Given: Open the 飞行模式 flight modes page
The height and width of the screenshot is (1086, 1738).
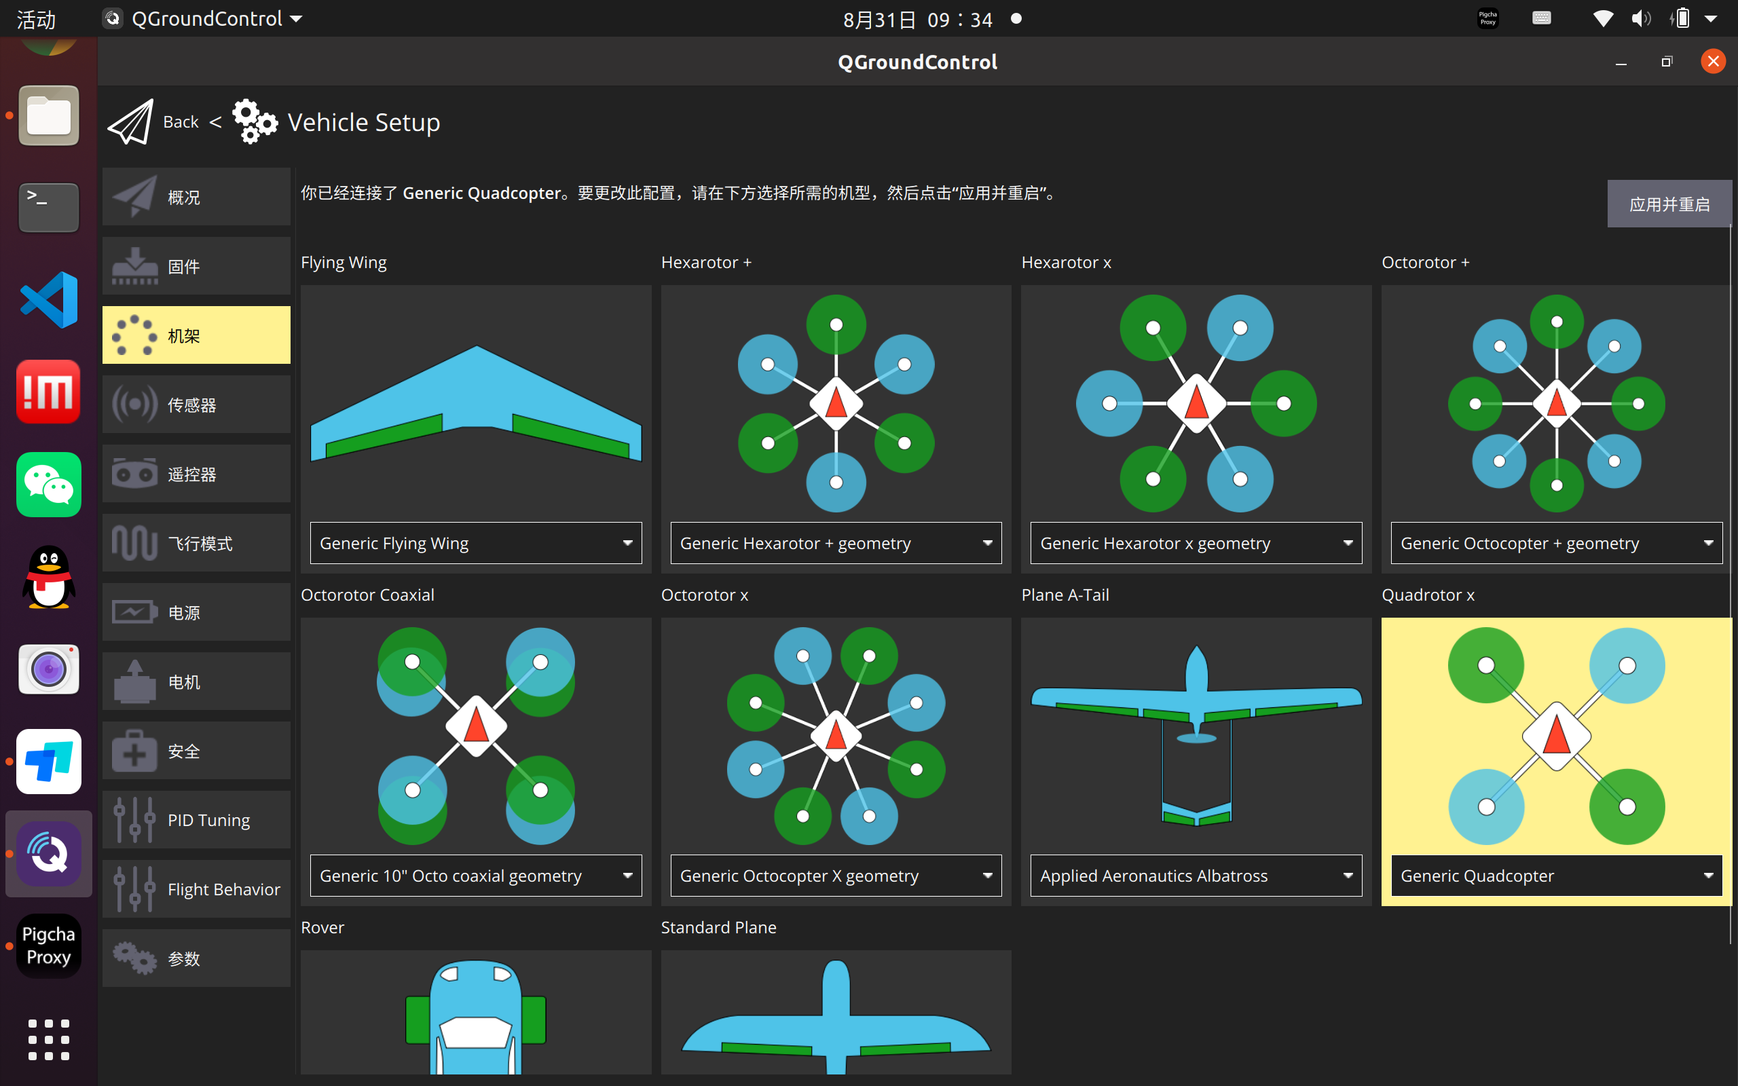Looking at the screenshot, I should [x=196, y=544].
